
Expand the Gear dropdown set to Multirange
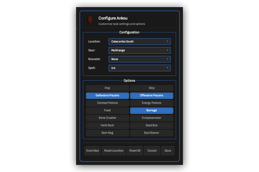coord(140,50)
